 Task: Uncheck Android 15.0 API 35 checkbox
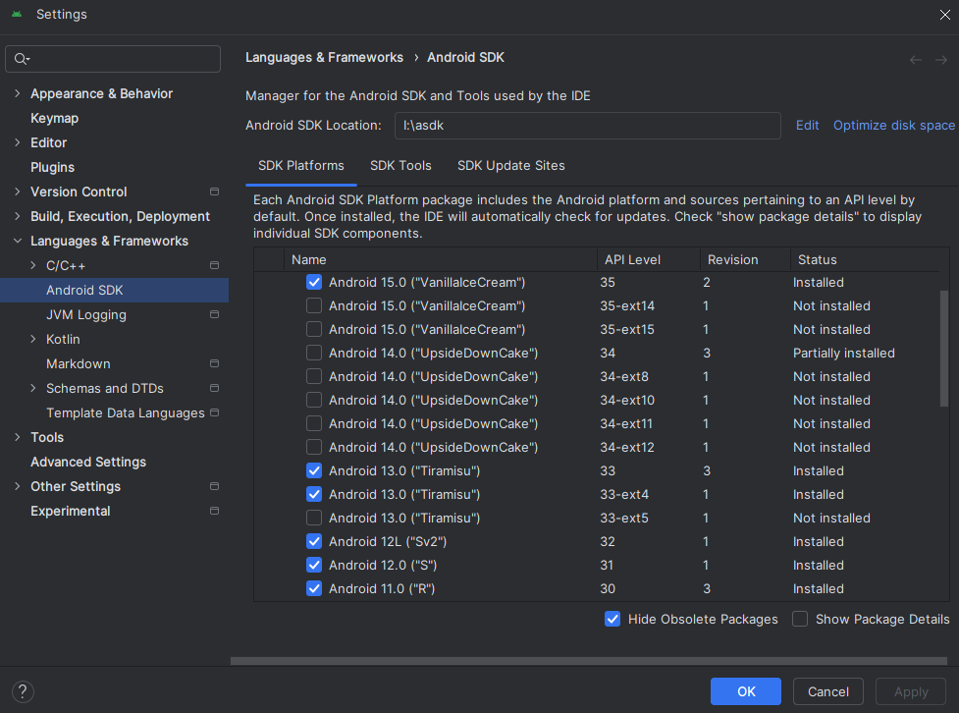click(x=314, y=282)
